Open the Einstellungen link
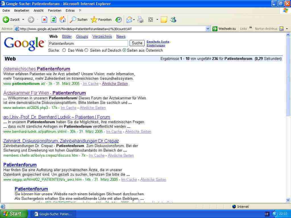This screenshot has width=291, height=218. (x=156, y=45)
